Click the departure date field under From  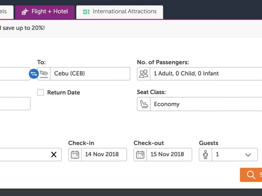pos(15,104)
